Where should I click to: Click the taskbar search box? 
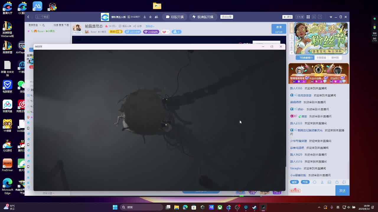pyautogui.click(x=142, y=207)
